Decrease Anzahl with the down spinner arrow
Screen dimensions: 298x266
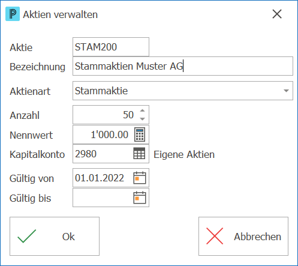[142, 119]
